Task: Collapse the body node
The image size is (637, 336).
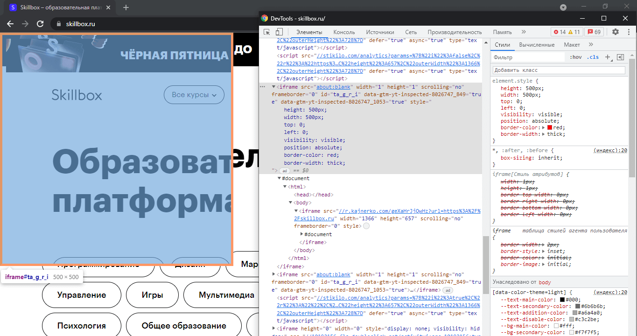Action: point(291,203)
